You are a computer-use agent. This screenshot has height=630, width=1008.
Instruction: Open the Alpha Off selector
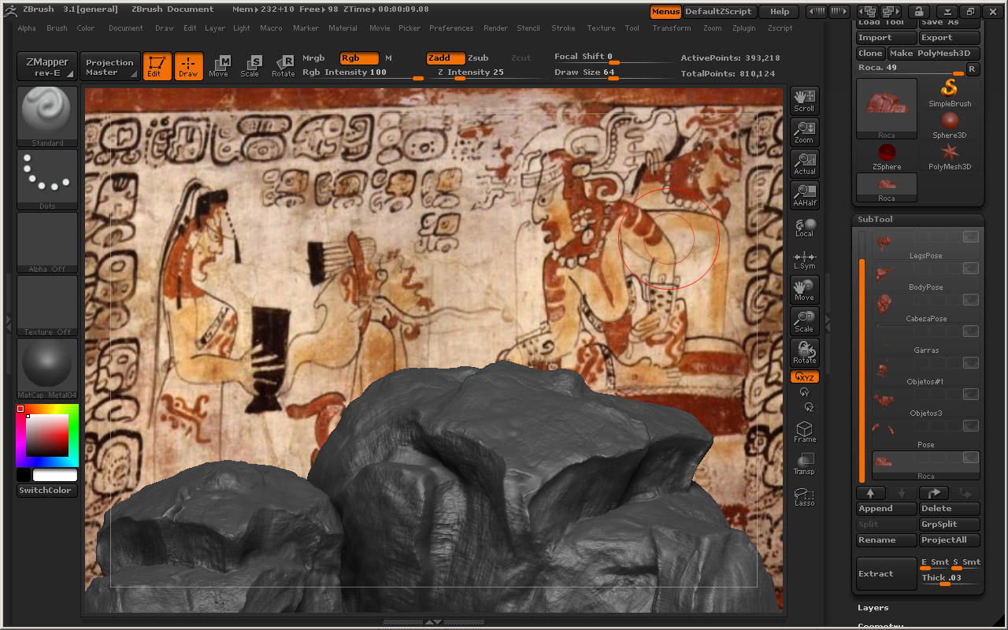click(47, 243)
